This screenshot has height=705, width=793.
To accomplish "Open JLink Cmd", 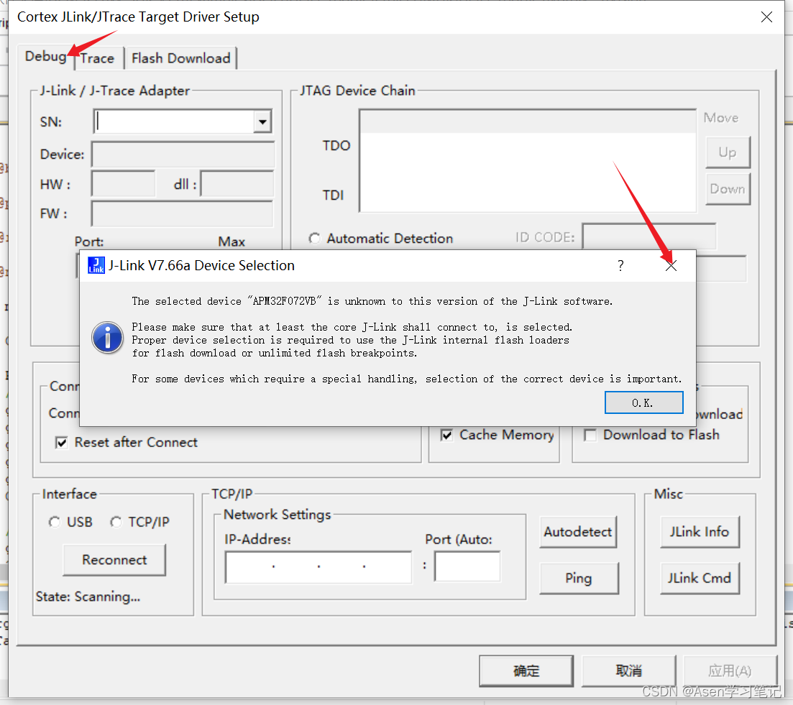I will (700, 578).
